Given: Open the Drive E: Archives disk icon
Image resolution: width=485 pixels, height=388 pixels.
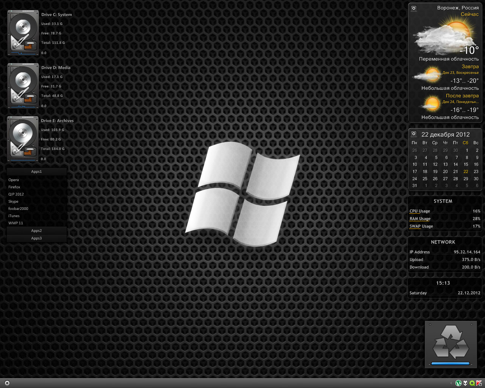Looking at the screenshot, I should point(23,139).
